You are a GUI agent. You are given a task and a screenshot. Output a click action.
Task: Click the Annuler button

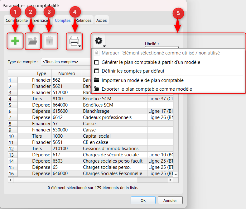click(170, 200)
